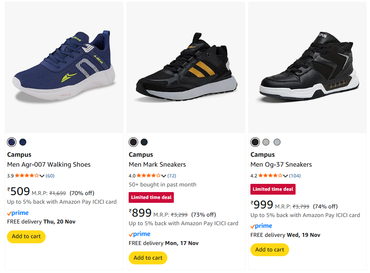The width and height of the screenshot is (370, 273).
Task: Add Men Og-37 Sneakers to cart
Action: [x=270, y=250]
